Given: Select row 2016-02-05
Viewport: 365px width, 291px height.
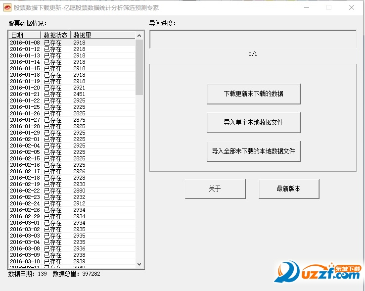Looking at the screenshot, I should [72, 152].
